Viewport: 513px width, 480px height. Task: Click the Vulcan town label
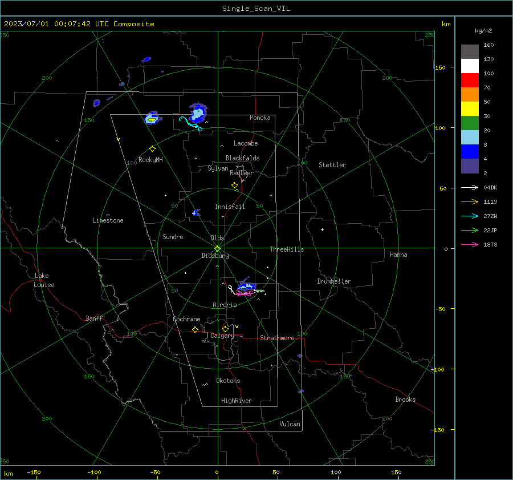tap(290, 424)
